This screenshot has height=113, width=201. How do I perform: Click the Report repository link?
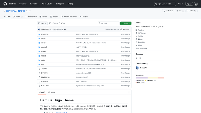point(141,48)
